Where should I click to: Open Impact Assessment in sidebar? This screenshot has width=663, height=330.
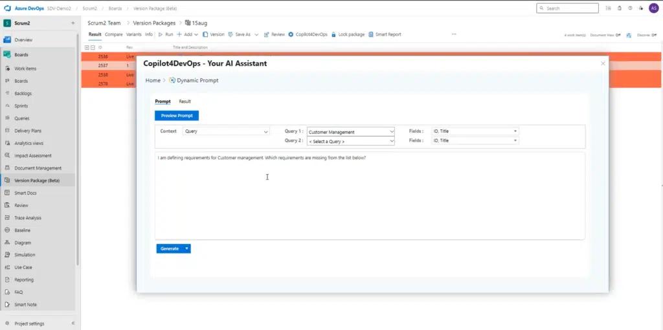click(33, 155)
